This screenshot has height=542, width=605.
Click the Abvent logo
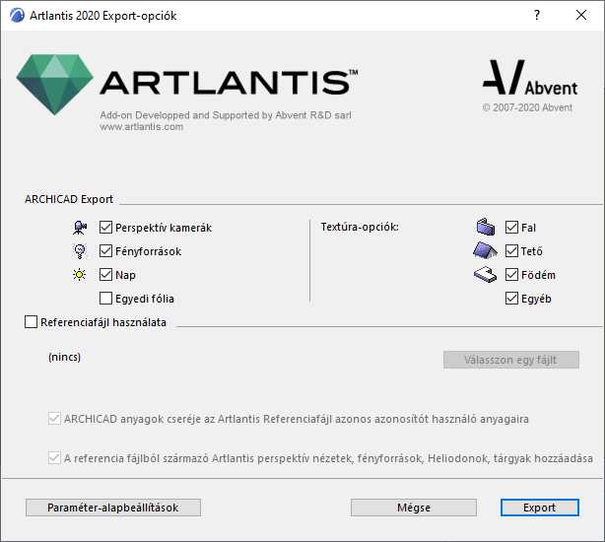pos(530,78)
